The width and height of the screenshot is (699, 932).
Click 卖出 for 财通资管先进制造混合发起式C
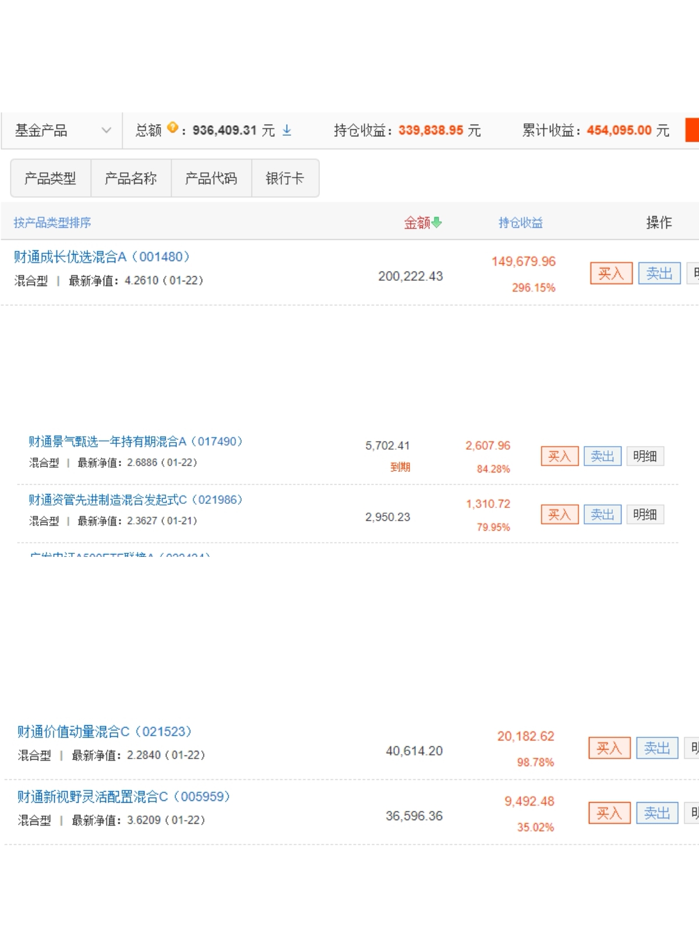[x=603, y=514]
